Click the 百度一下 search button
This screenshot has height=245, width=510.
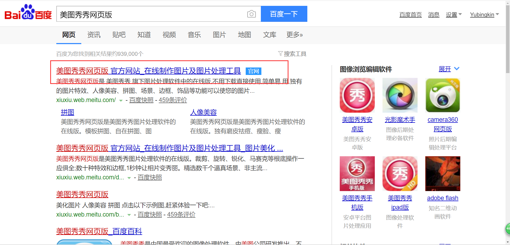click(284, 14)
